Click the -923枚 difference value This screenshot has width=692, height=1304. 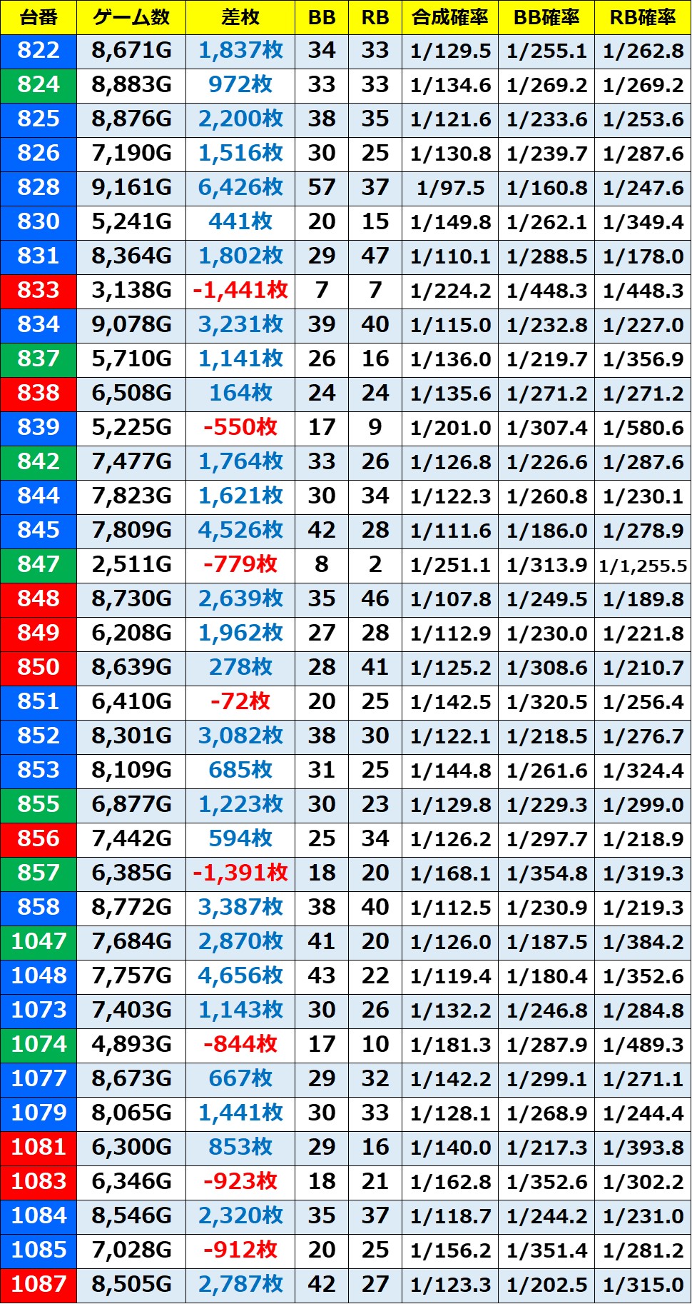(x=240, y=1183)
